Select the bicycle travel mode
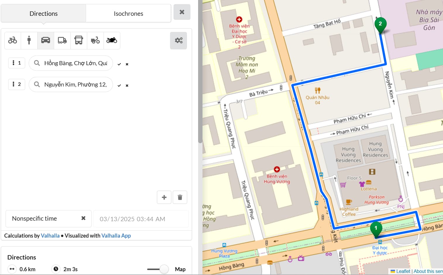This screenshot has width=443, height=275. click(x=13, y=40)
